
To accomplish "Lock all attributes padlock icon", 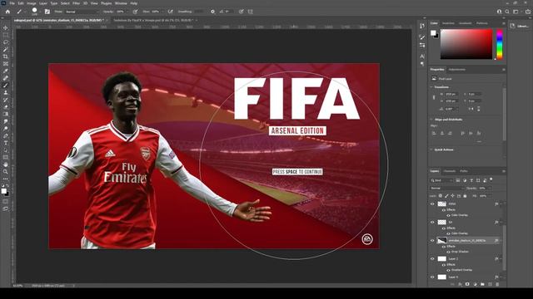I will (x=465, y=196).
